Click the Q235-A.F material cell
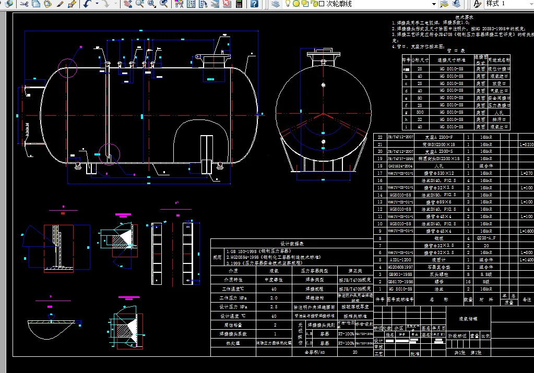534x373 pixels. click(486, 238)
